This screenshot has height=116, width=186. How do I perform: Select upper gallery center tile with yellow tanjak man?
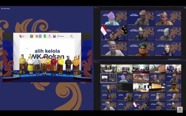(x=141, y=33)
